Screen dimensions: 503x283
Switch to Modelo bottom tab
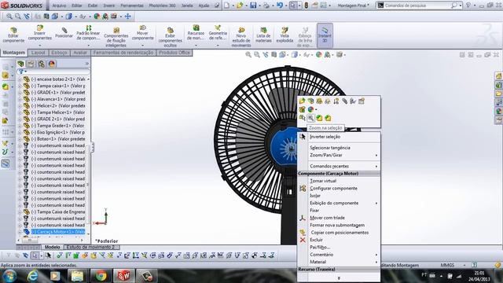(x=53, y=247)
